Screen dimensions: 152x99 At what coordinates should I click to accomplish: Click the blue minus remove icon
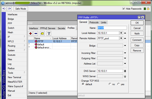[x=36, y=33]
